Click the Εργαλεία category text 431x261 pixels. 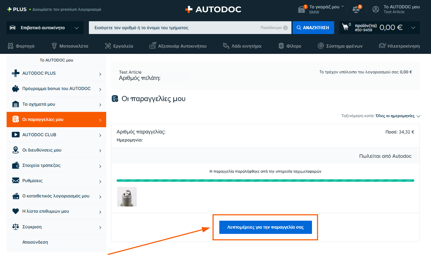(x=123, y=46)
